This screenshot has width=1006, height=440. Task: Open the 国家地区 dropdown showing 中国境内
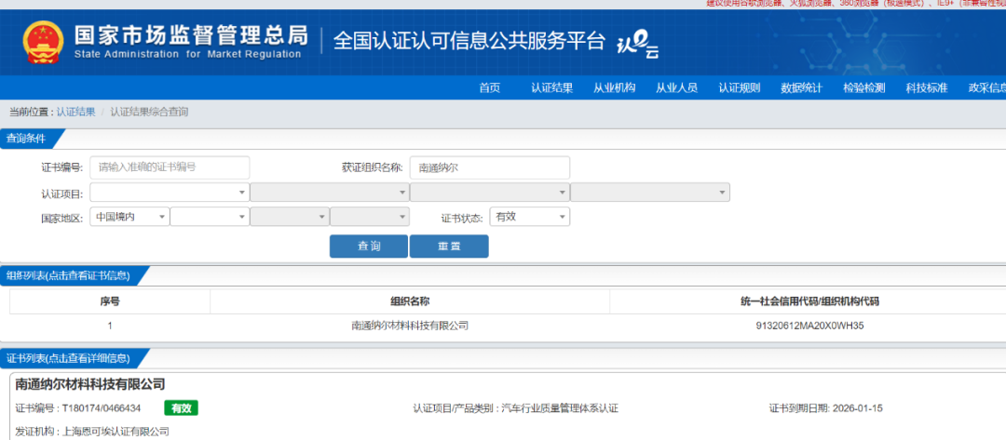pyautogui.click(x=129, y=217)
